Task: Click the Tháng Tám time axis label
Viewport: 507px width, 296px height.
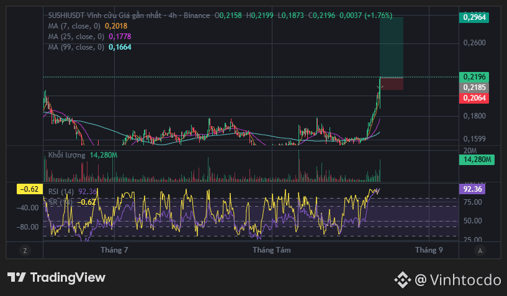Action: pos(272,250)
